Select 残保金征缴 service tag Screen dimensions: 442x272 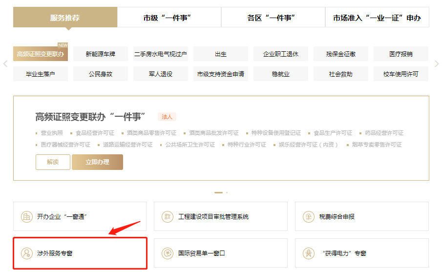pos(340,54)
